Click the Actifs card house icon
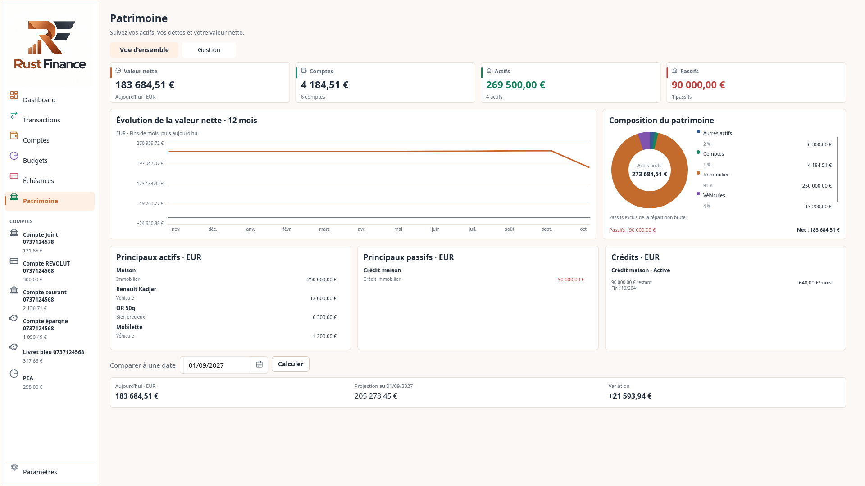The width and height of the screenshot is (865, 486). pos(489,71)
